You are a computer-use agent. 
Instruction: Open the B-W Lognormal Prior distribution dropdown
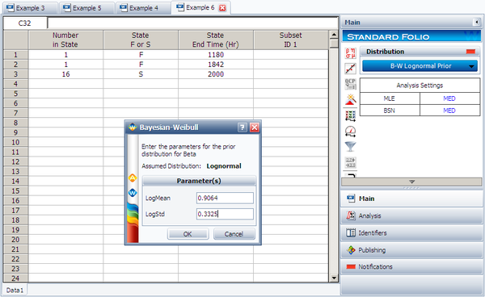(420, 66)
